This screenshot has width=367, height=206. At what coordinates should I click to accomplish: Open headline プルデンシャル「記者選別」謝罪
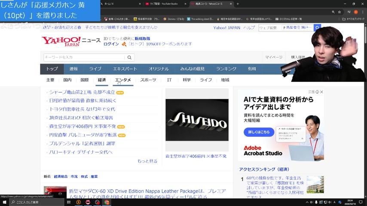click(82, 144)
